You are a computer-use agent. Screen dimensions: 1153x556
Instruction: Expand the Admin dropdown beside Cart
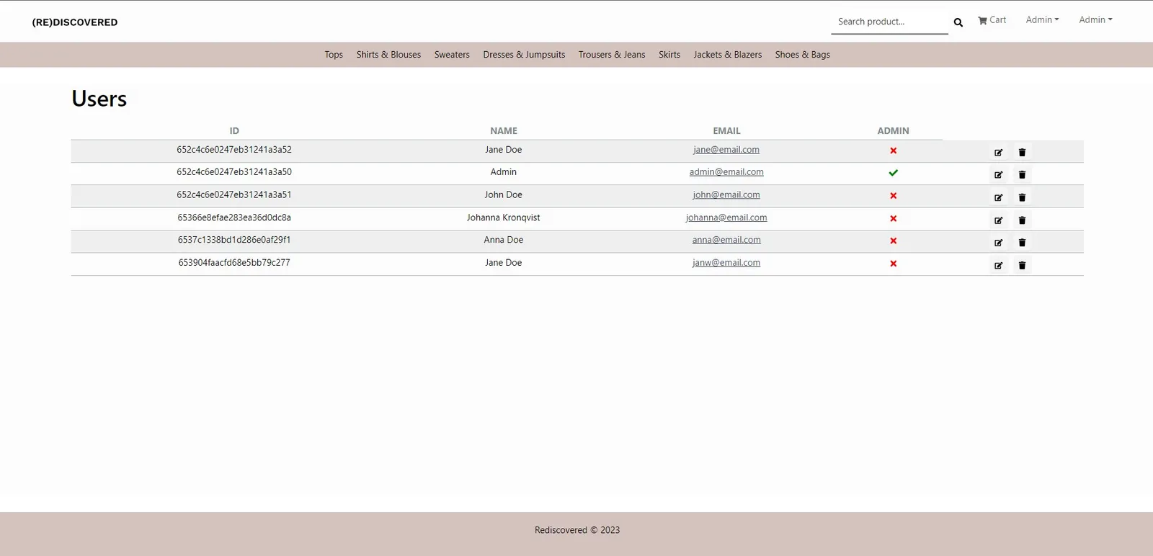[1043, 20]
